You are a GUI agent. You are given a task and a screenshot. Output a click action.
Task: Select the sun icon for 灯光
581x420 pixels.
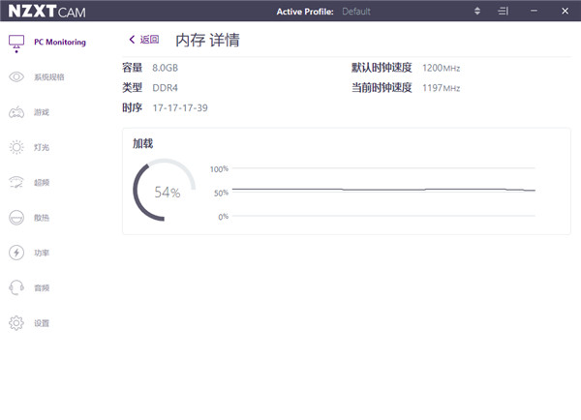click(16, 147)
